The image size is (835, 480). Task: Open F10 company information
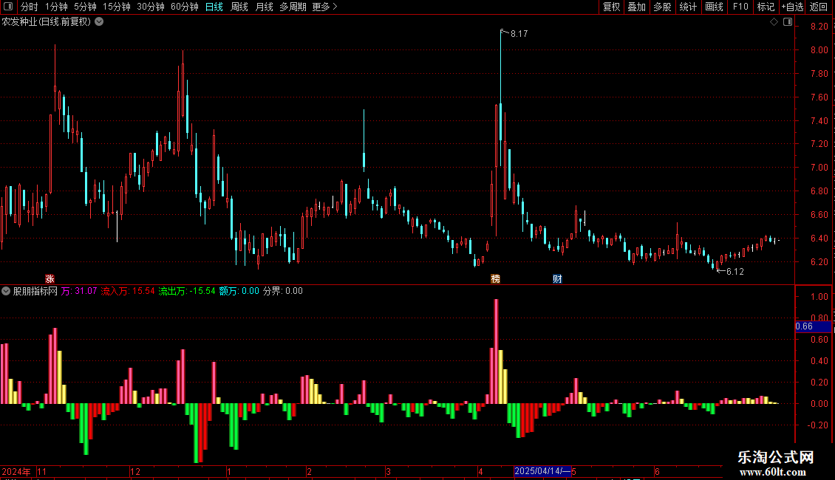coord(740,7)
